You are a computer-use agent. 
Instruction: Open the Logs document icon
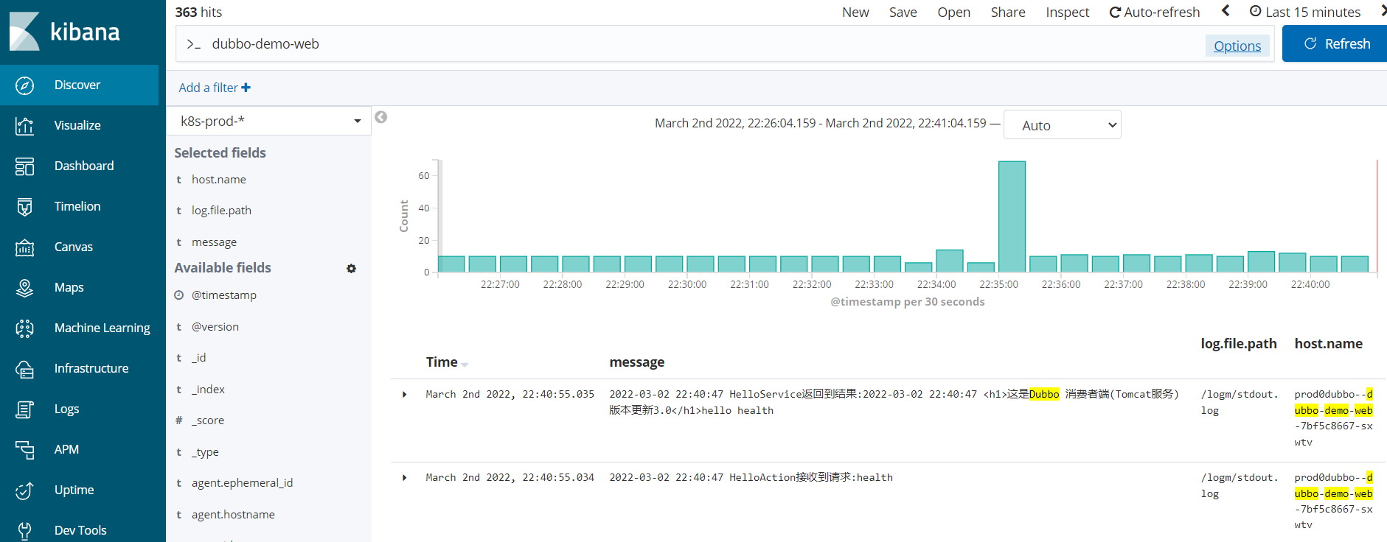pyautogui.click(x=24, y=409)
